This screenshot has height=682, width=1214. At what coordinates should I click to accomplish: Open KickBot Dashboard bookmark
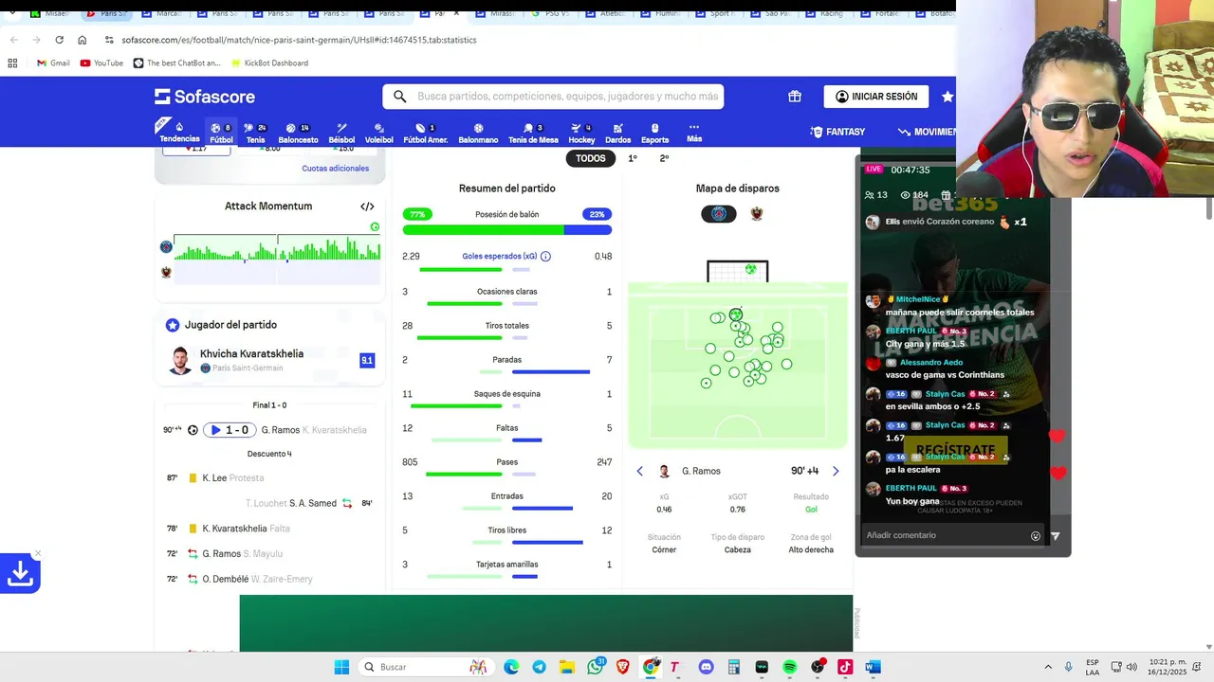pos(268,63)
